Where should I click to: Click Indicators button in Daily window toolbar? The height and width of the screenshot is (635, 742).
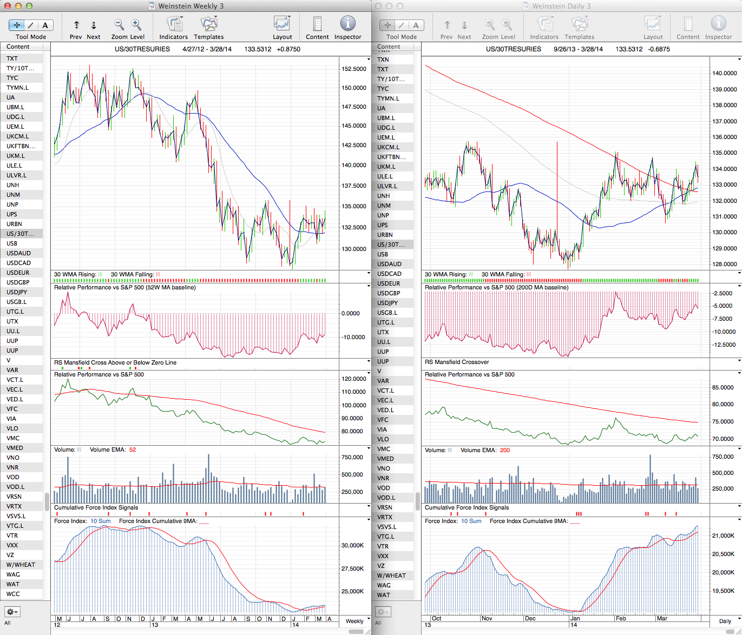pyautogui.click(x=544, y=25)
